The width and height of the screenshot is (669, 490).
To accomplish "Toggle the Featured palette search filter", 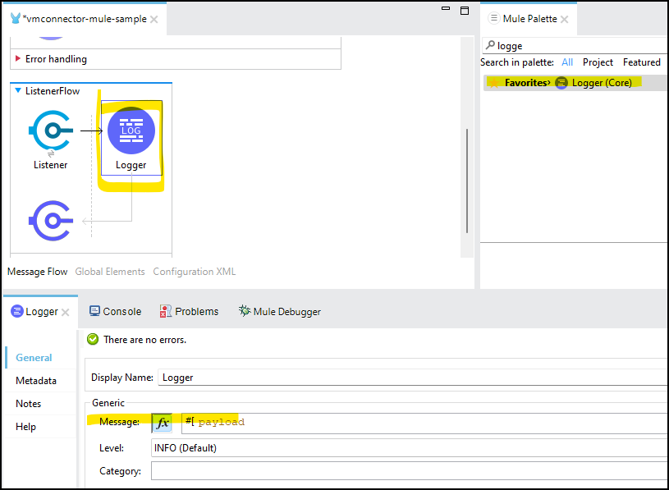I will (641, 62).
